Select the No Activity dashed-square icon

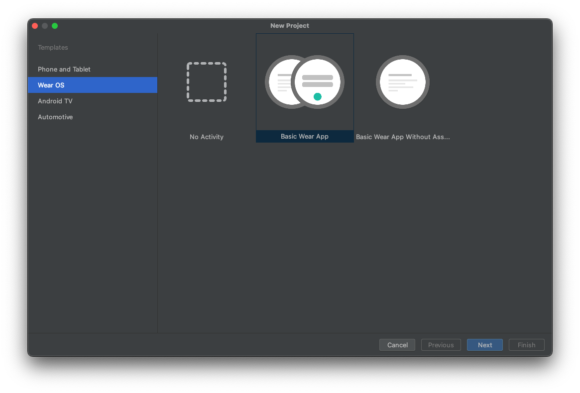point(207,82)
